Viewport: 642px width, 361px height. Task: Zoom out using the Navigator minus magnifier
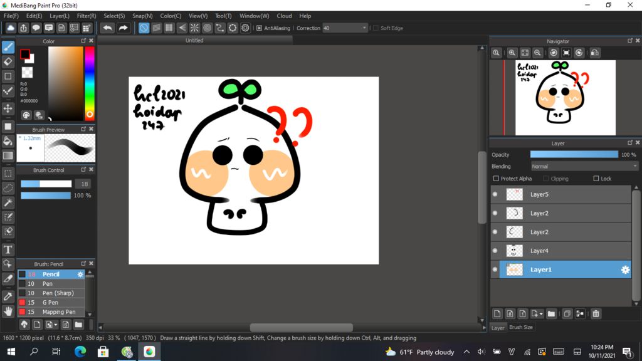click(537, 53)
